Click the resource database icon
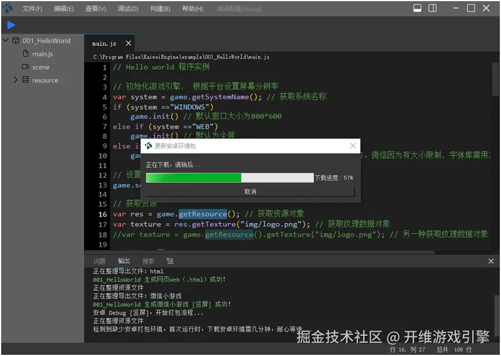Screen dimensions: 501x356 click(x=25, y=79)
